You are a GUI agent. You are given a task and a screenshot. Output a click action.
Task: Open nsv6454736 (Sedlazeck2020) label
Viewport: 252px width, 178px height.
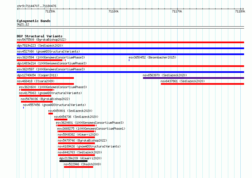coord(76,117)
